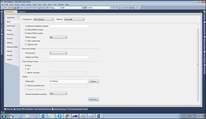Open the Server Explorer side panel
Viewport: 206px width, 119px height.
coord(2,17)
